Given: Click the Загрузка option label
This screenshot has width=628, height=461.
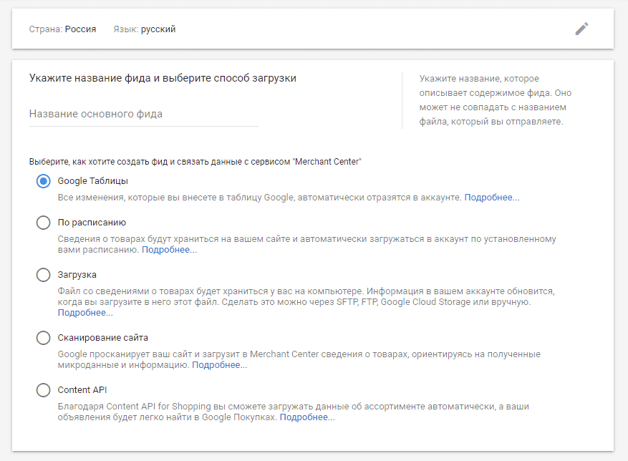Looking at the screenshot, I should pyautogui.click(x=77, y=275).
